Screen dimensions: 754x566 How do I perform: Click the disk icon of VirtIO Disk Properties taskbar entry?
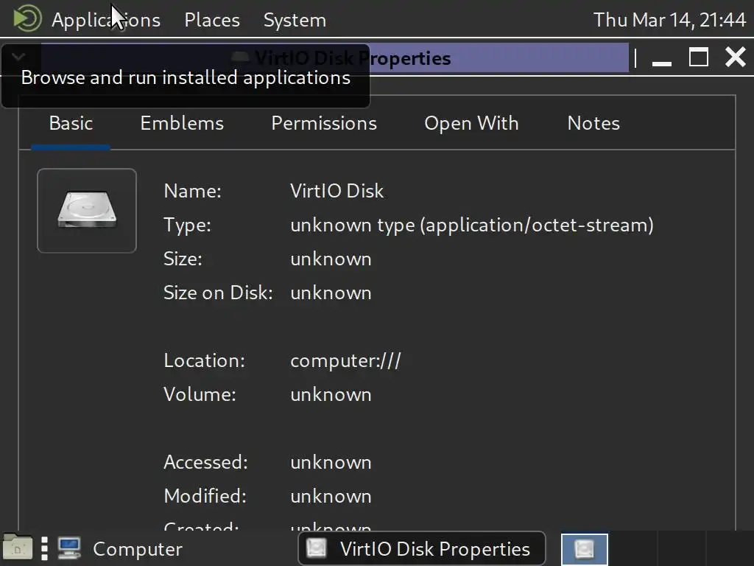(x=317, y=548)
